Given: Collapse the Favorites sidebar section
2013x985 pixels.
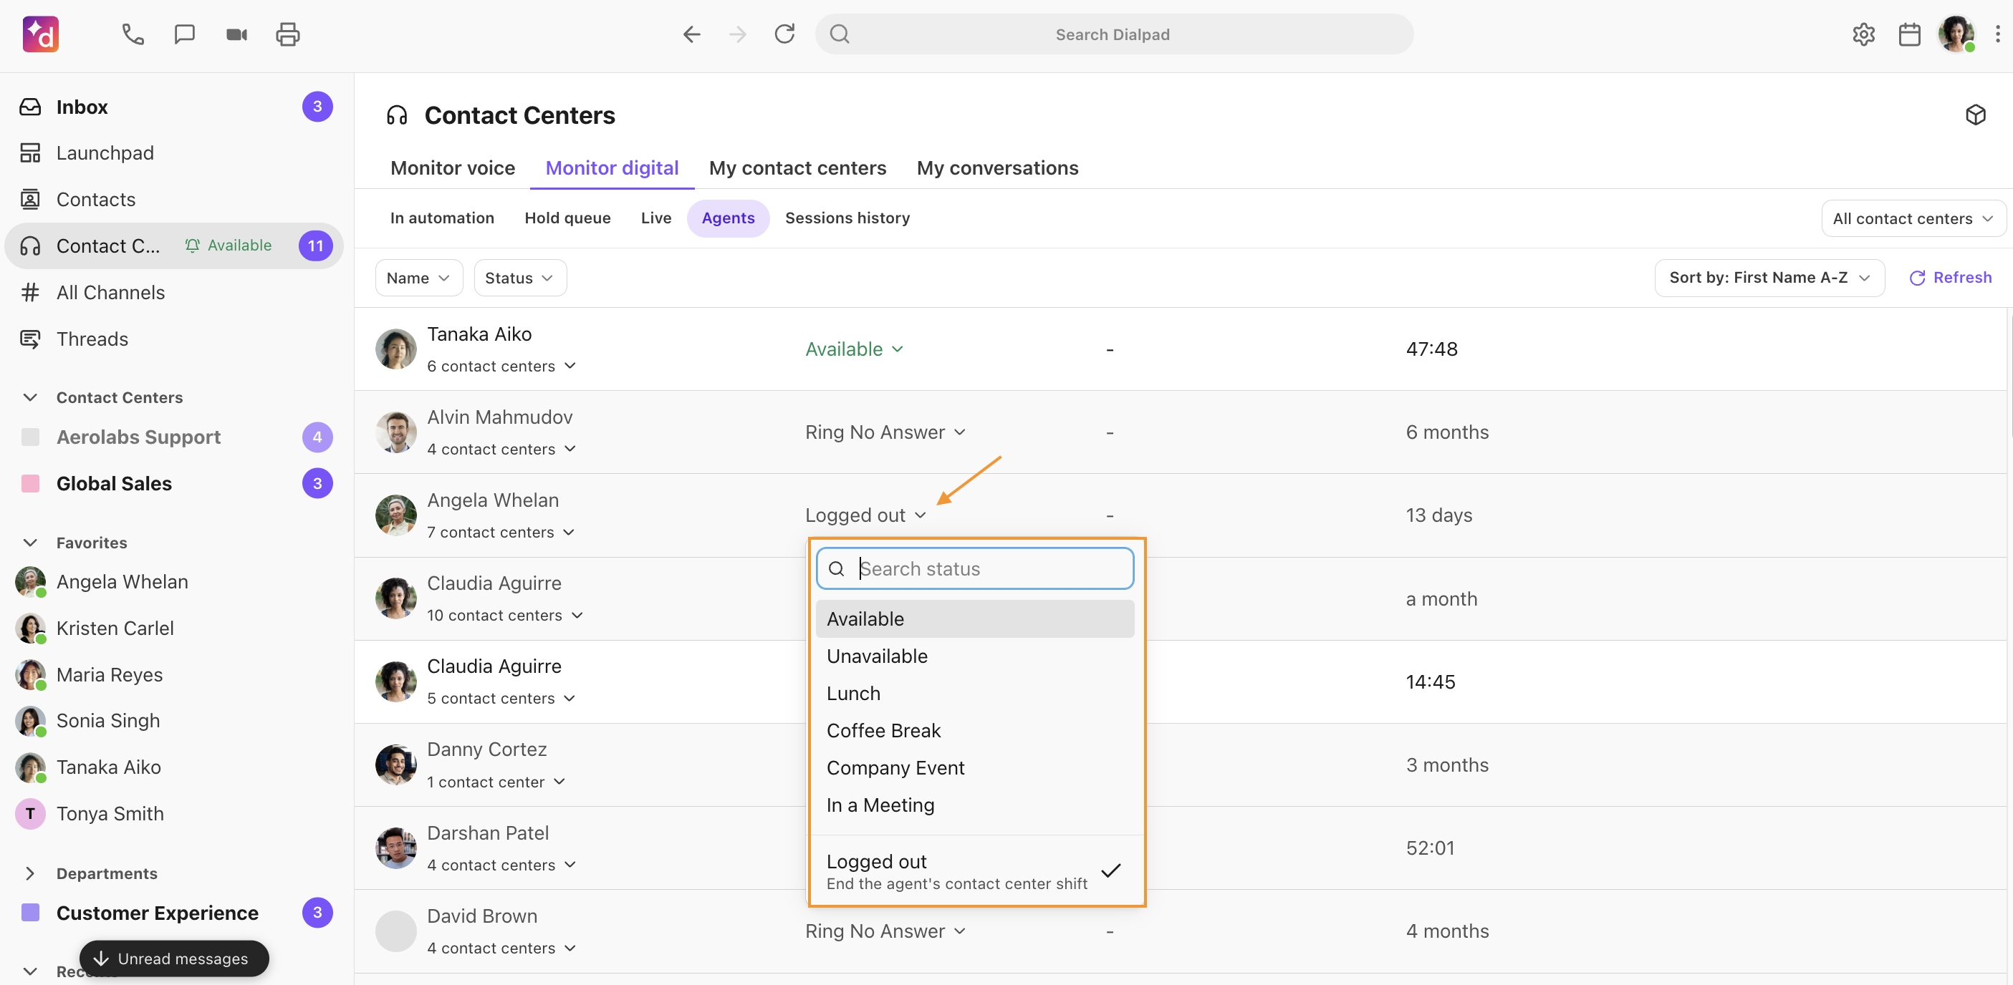Looking at the screenshot, I should [x=29, y=543].
